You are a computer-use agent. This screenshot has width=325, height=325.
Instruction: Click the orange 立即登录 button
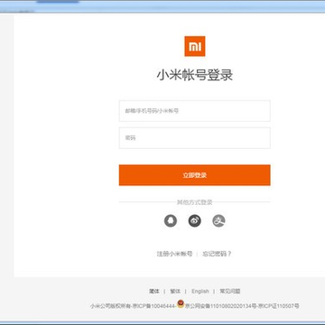pyautogui.click(x=195, y=175)
